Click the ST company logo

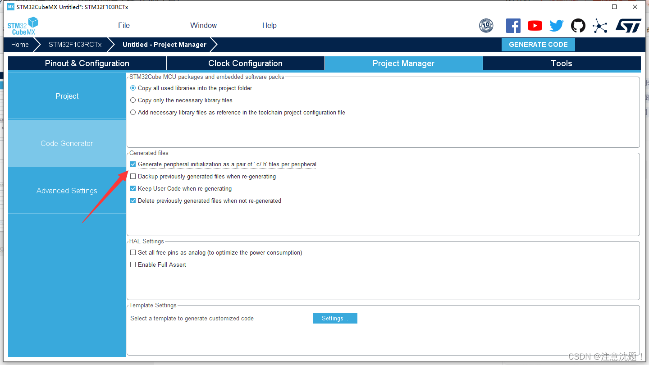pyautogui.click(x=628, y=26)
